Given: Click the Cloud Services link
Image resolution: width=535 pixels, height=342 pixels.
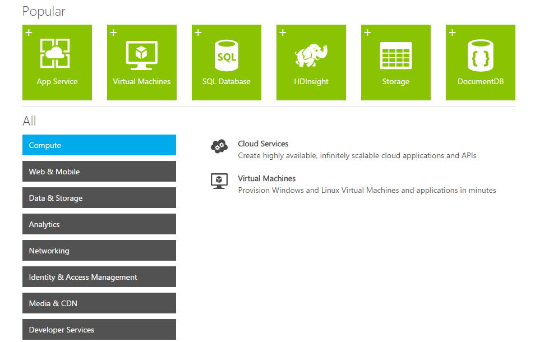Looking at the screenshot, I should pyautogui.click(x=263, y=144).
